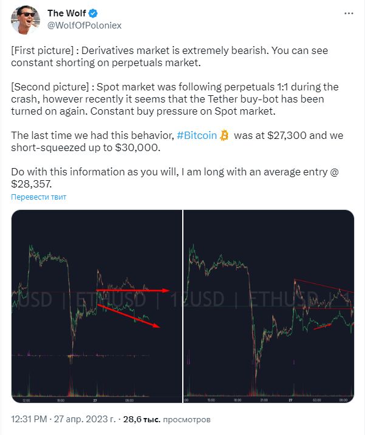Click the Перевести твит translate link
This screenshot has width=365, height=435.
pos(38,197)
